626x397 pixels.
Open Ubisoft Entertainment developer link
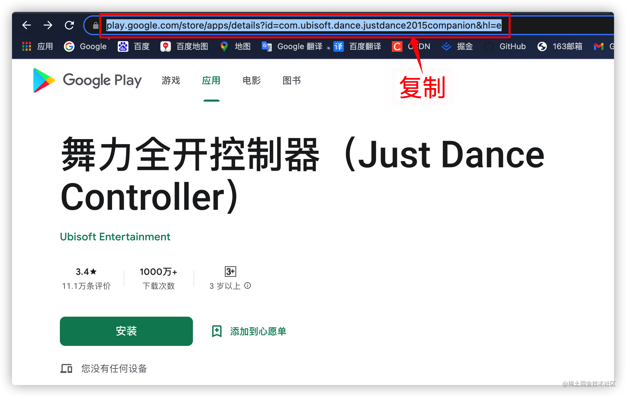point(115,237)
